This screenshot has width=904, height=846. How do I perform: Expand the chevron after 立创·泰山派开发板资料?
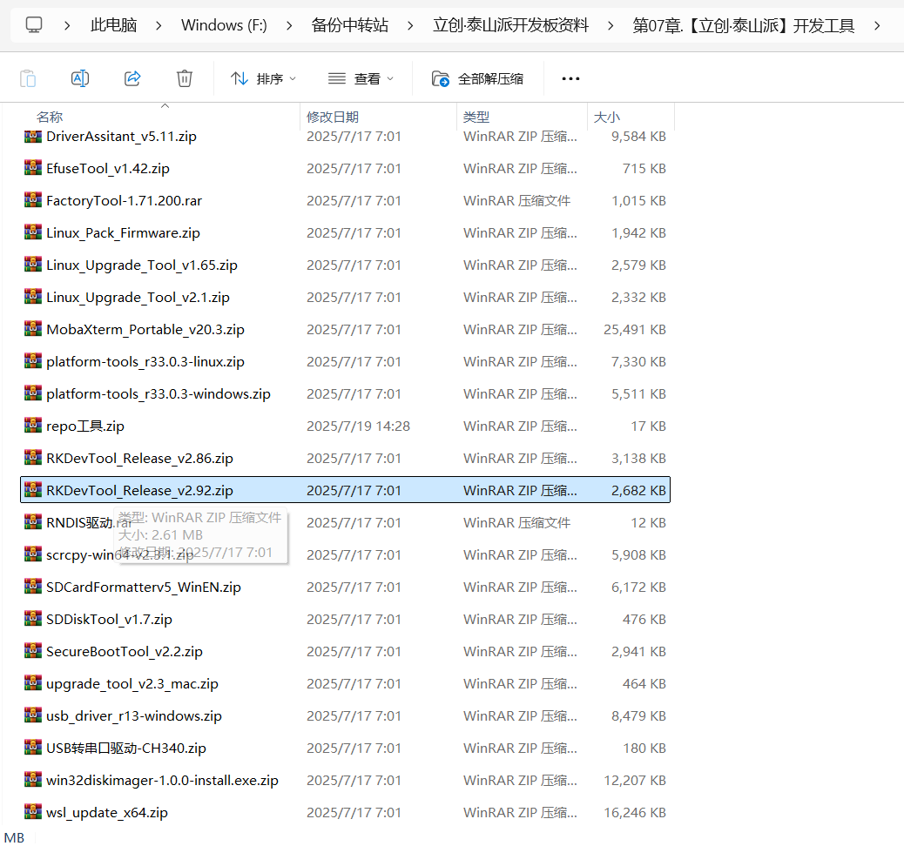point(611,26)
